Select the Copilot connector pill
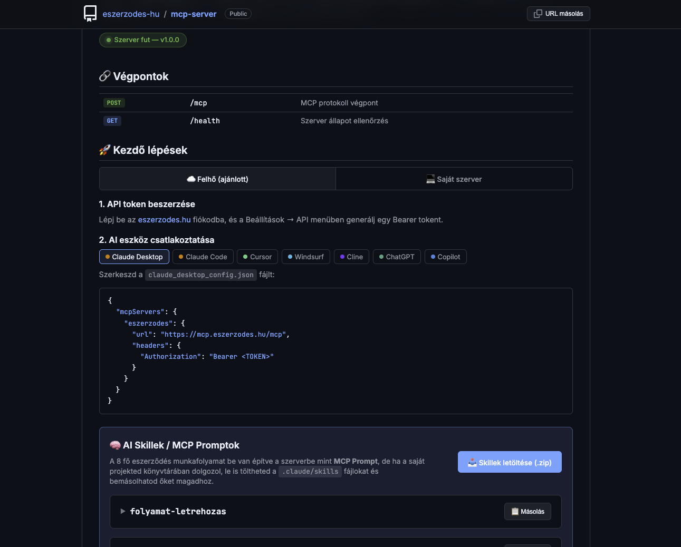The image size is (681, 547). point(445,257)
